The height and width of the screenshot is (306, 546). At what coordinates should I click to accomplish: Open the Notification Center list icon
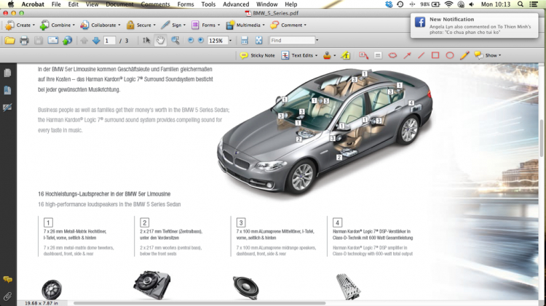(533, 4)
